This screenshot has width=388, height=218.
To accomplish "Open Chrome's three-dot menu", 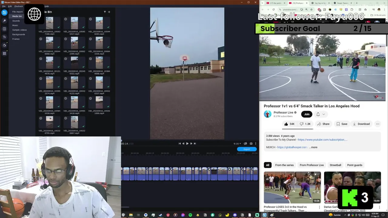I will [384, 9].
